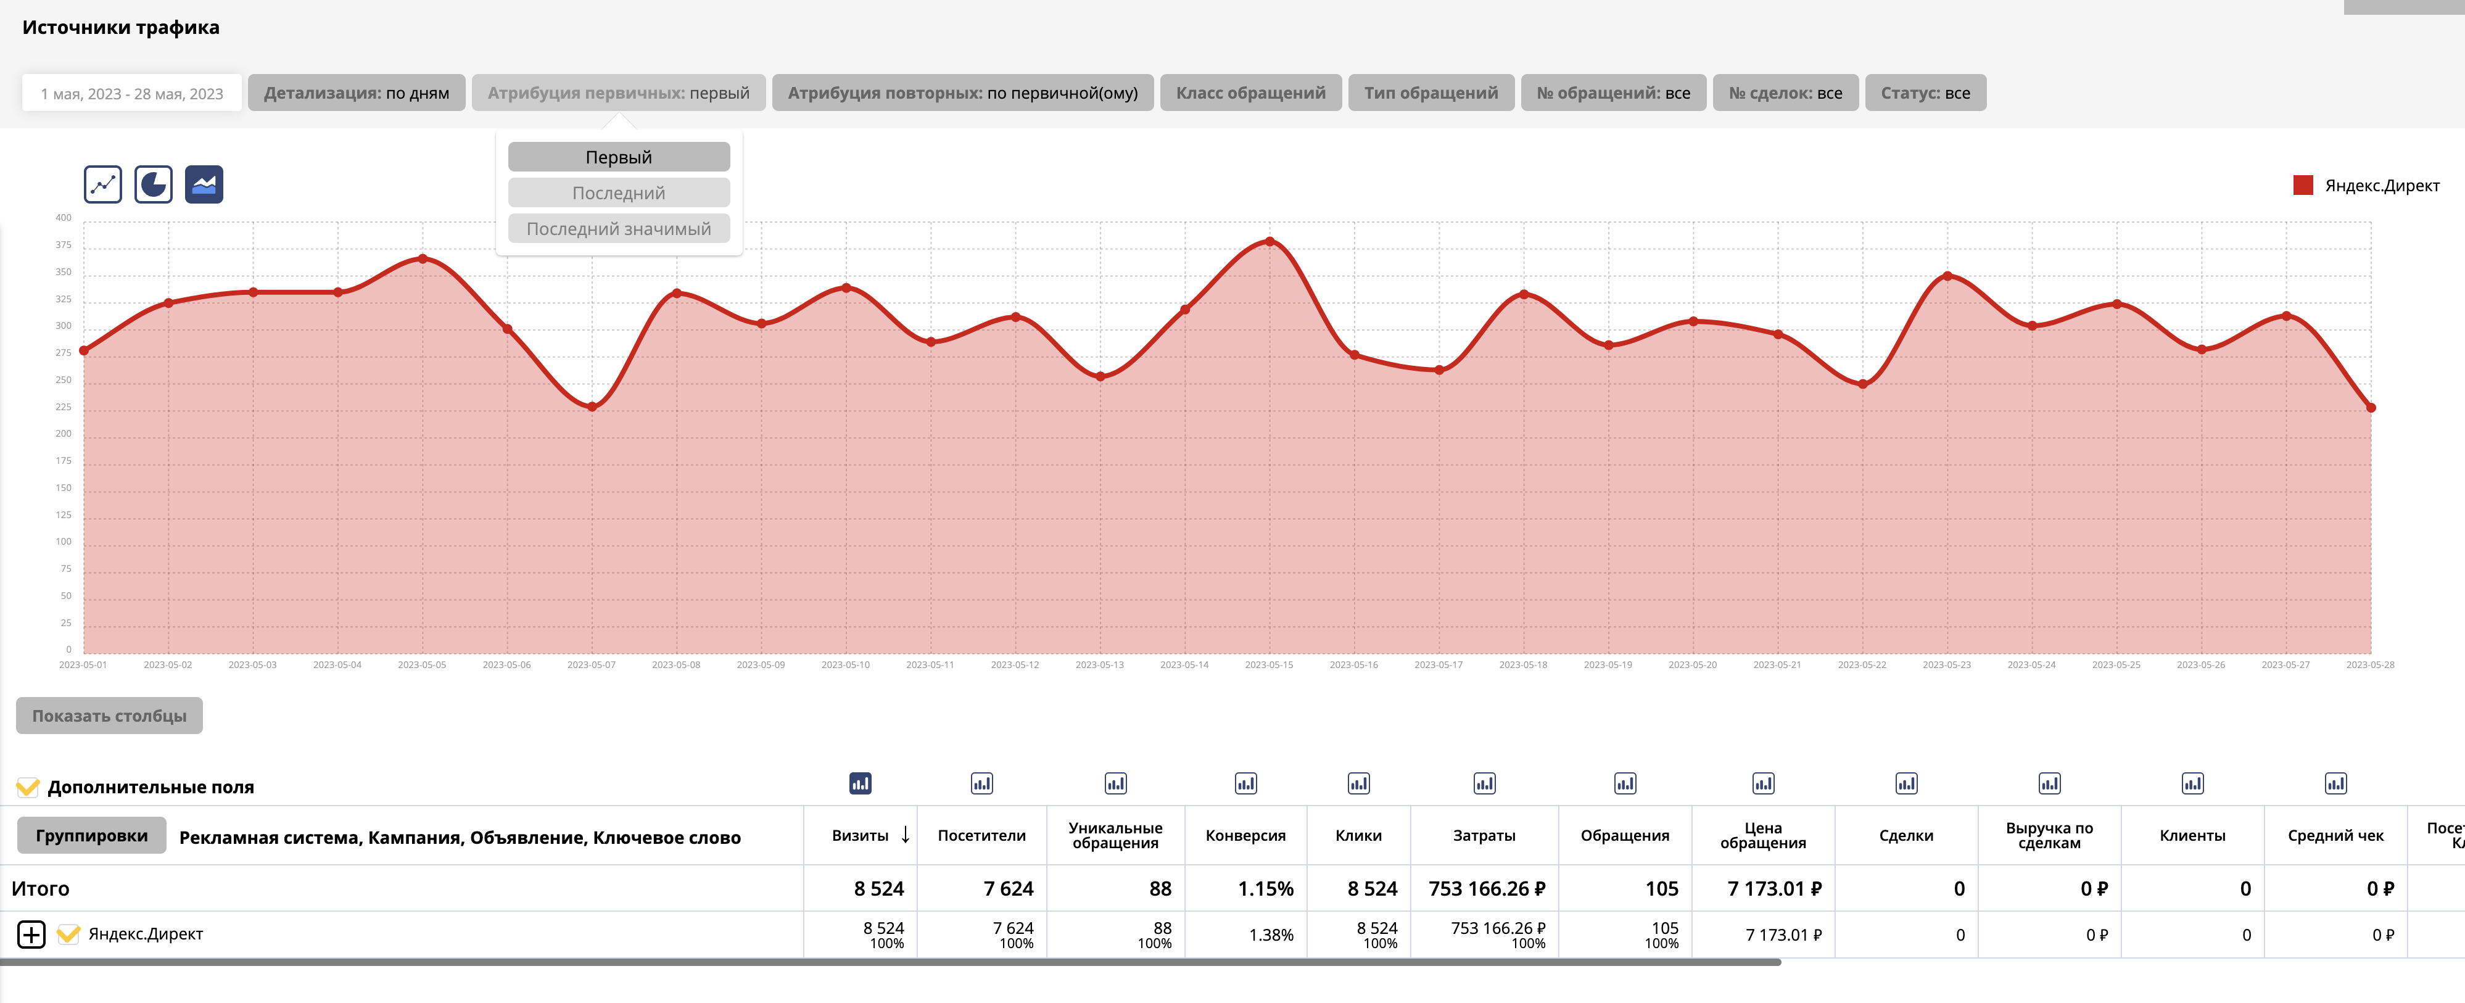The width and height of the screenshot is (2465, 1003).
Task: Click the Группировки button
Action: [x=92, y=835]
